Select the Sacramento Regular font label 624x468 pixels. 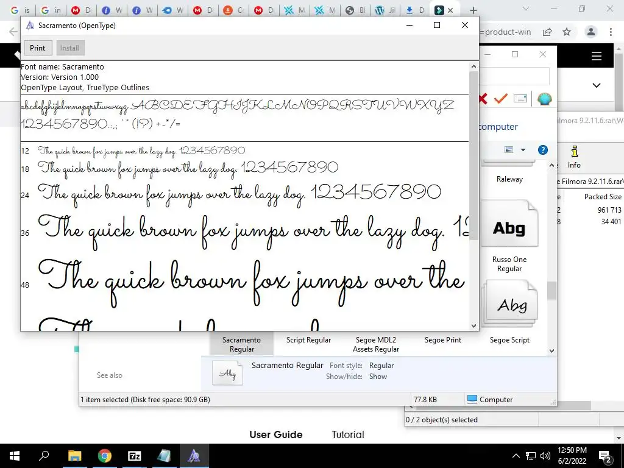pos(241,344)
